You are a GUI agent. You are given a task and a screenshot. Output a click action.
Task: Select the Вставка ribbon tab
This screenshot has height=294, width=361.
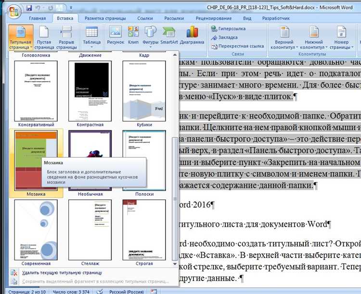click(65, 18)
